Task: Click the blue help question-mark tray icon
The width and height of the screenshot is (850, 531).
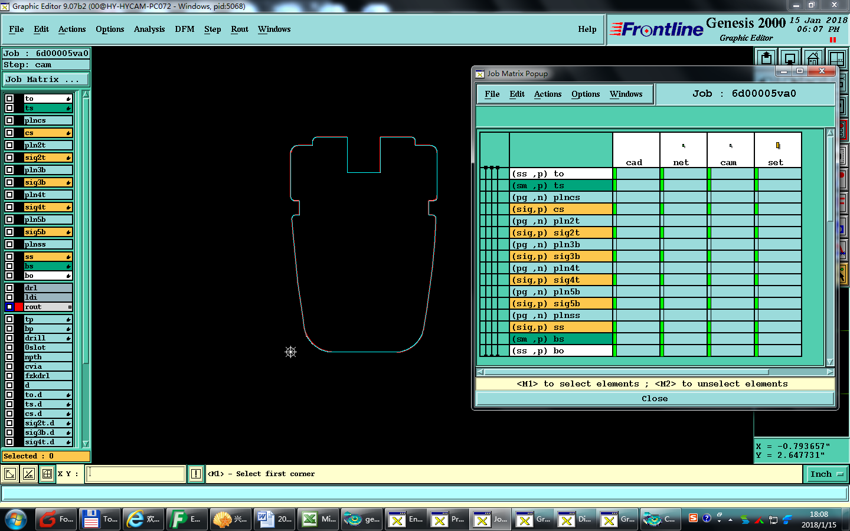Action: (x=707, y=518)
